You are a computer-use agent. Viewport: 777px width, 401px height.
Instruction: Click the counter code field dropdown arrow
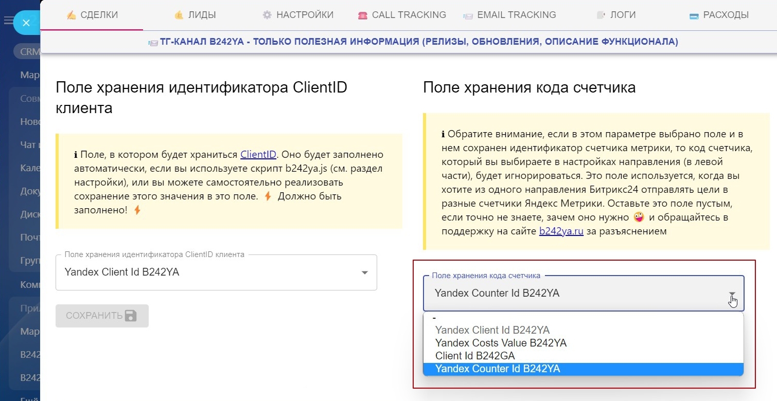point(732,294)
